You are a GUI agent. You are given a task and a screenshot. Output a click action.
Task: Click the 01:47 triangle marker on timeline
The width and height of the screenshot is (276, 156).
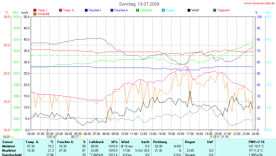[48, 137]
